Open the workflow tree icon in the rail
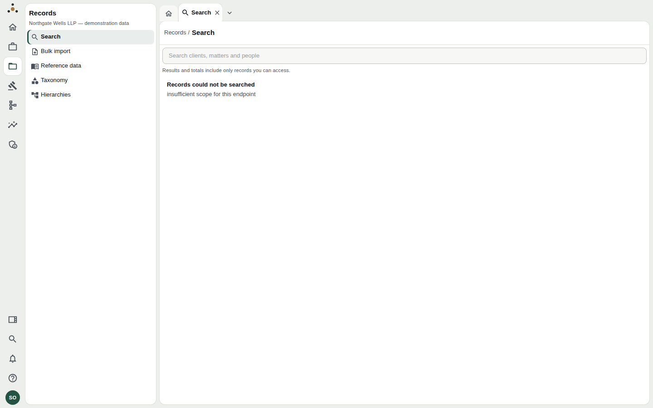653x408 pixels. 13,105
